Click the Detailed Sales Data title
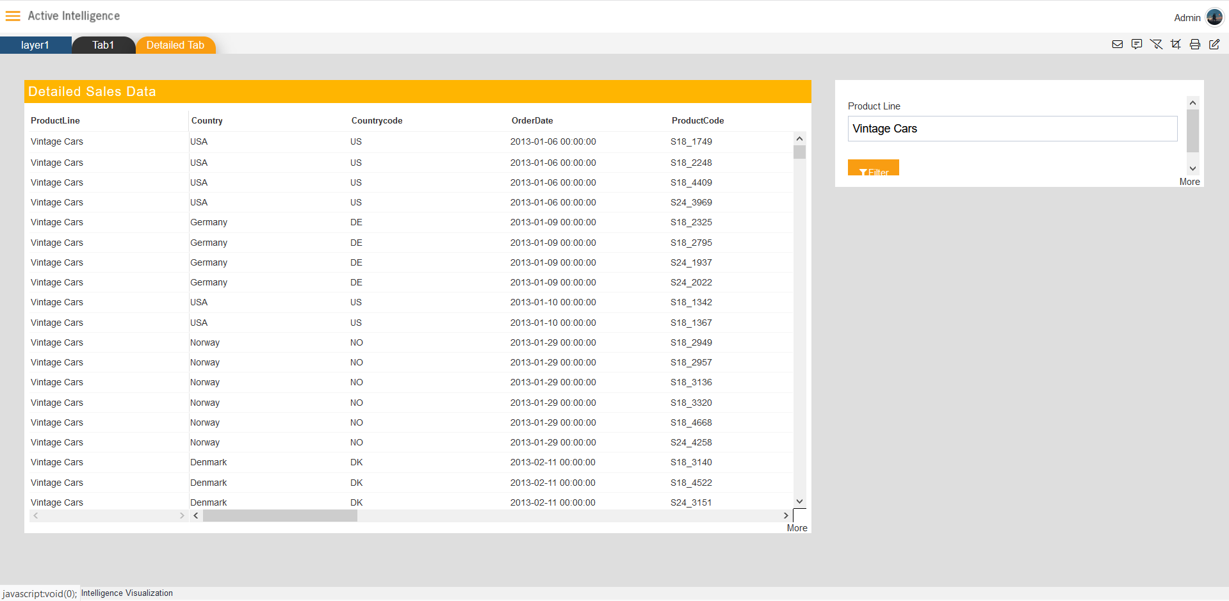This screenshot has width=1229, height=601. tap(92, 92)
